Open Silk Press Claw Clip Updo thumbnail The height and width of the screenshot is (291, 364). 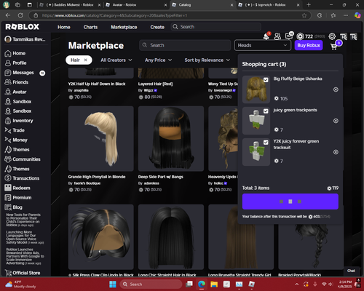101,237
